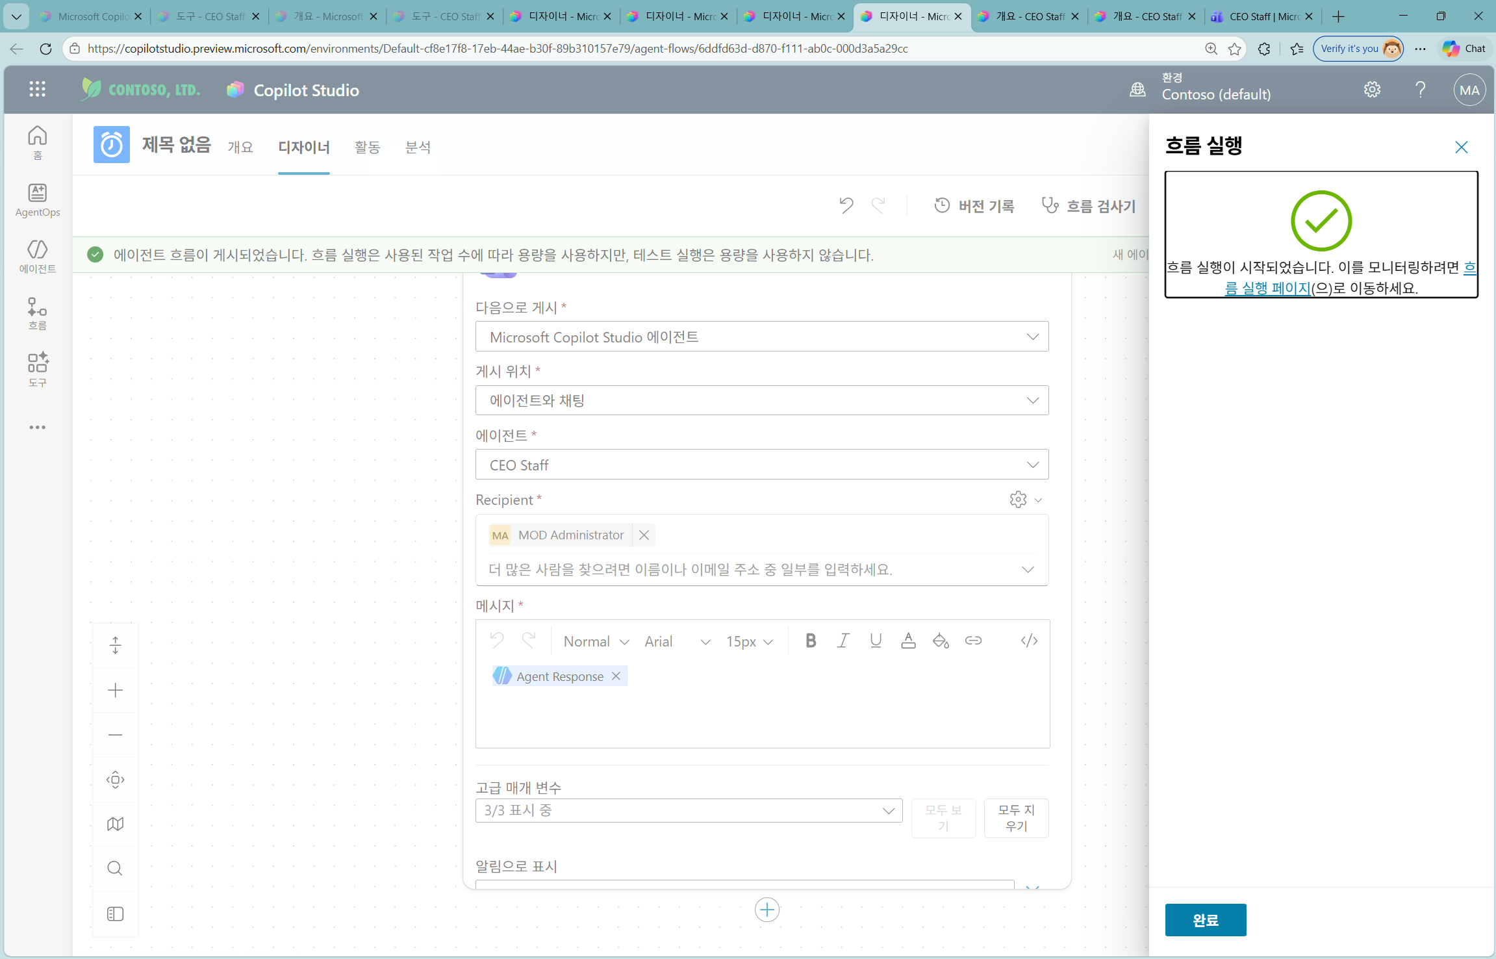Fit the flow to view
Image resolution: width=1496 pixels, height=959 pixels.
click(116, 780)
